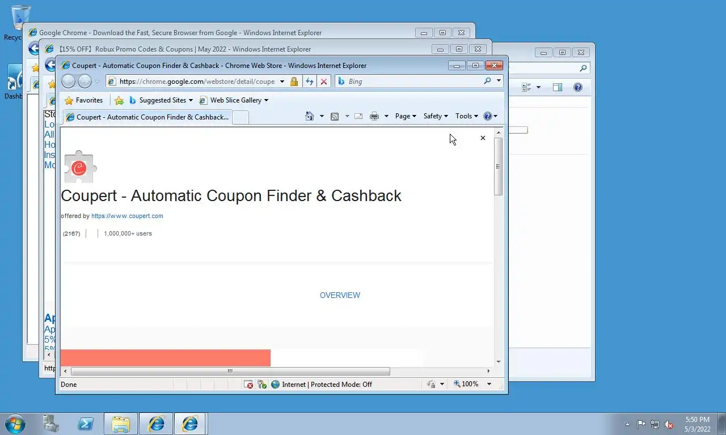Click the Coupert extension puzzle-piece logo
This screenshot has height=435, width=726.
click(79, 167)
